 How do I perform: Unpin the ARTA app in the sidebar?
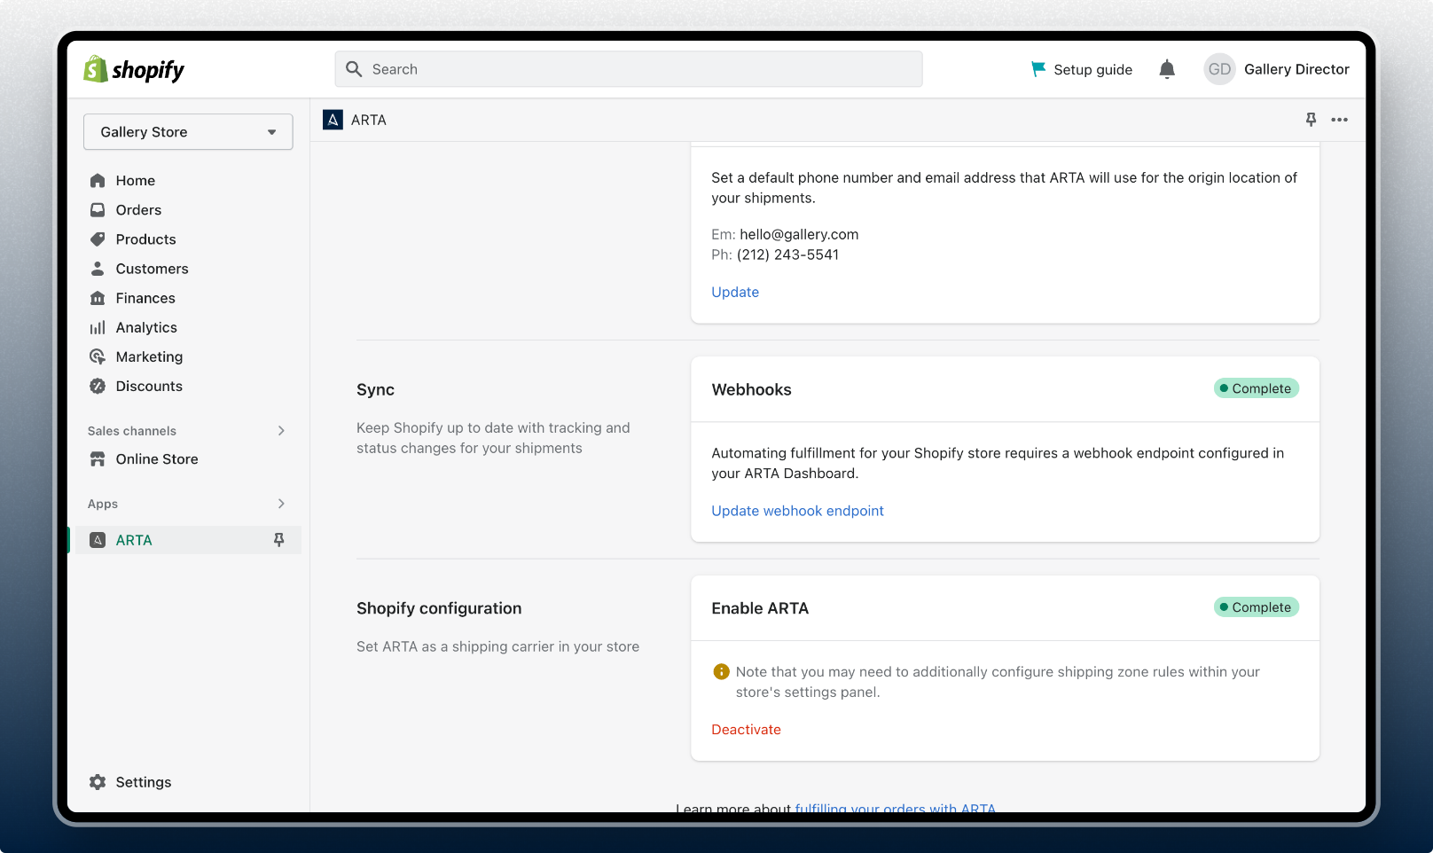click(279, 539)
